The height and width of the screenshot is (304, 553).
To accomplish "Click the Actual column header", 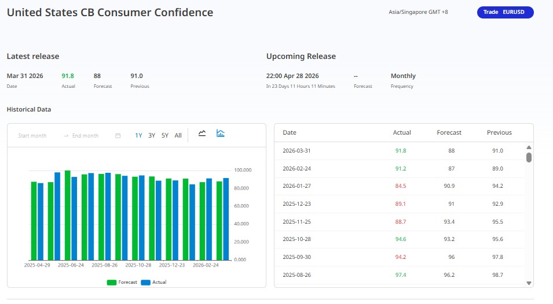I will click(x=401, y=132).
